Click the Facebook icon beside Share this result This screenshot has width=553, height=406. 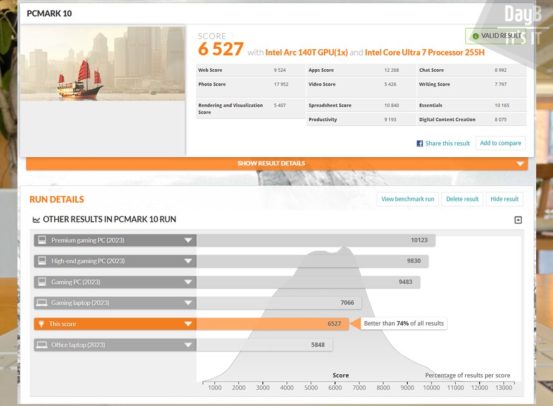pos(420,143)
